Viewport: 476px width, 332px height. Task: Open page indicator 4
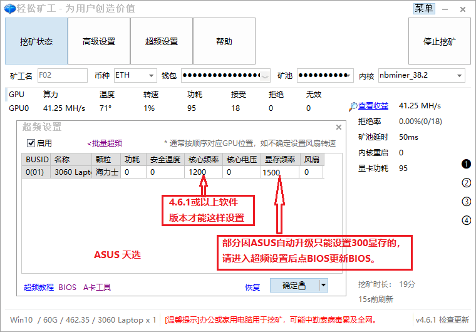coord(466,220)
